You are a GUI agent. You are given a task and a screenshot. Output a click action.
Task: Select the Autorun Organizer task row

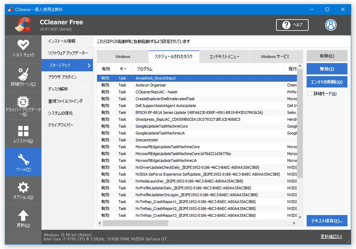point(197,85)
